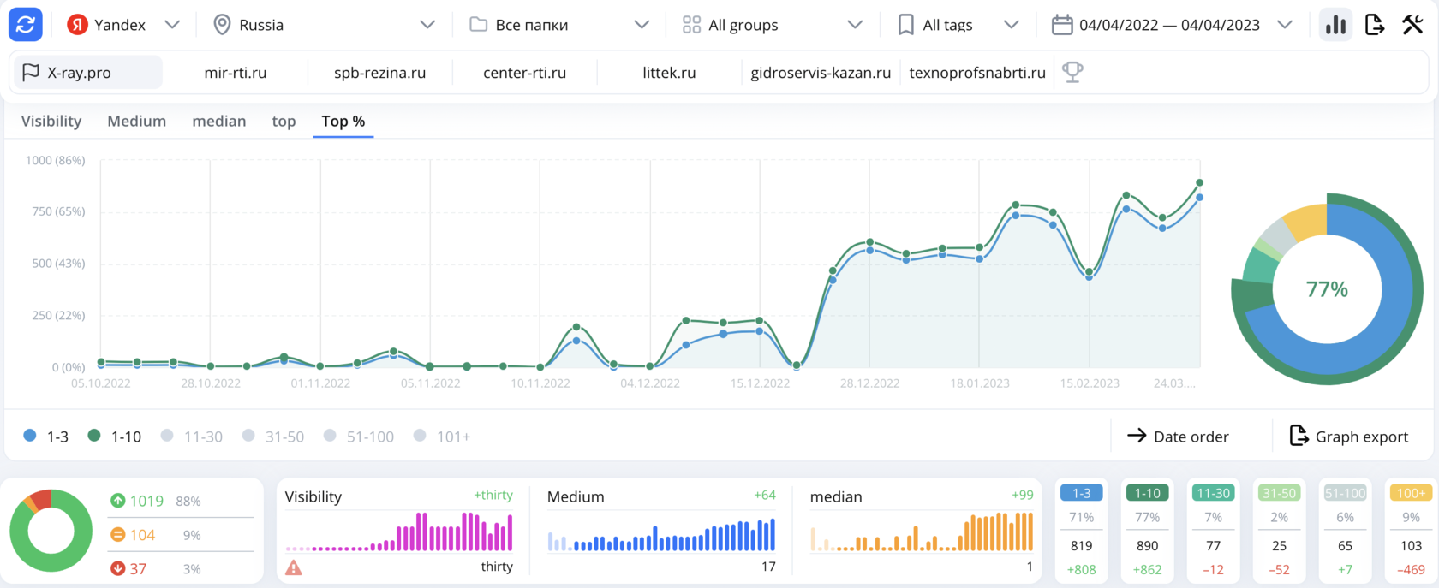The height and width of the screenshot is (588, 1439).
Task: Click the gray 51-100 position badge
Action: pyautogui.click(x=1346, y=493)
